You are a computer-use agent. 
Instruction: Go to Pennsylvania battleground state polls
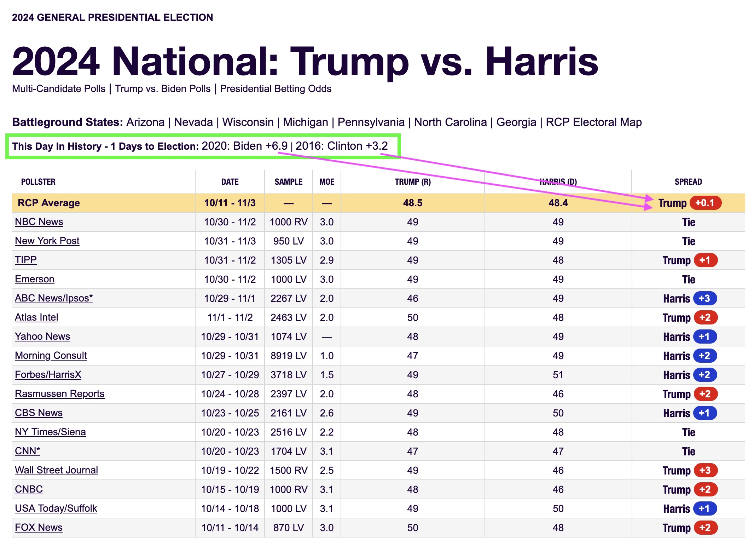coord(371,122)
